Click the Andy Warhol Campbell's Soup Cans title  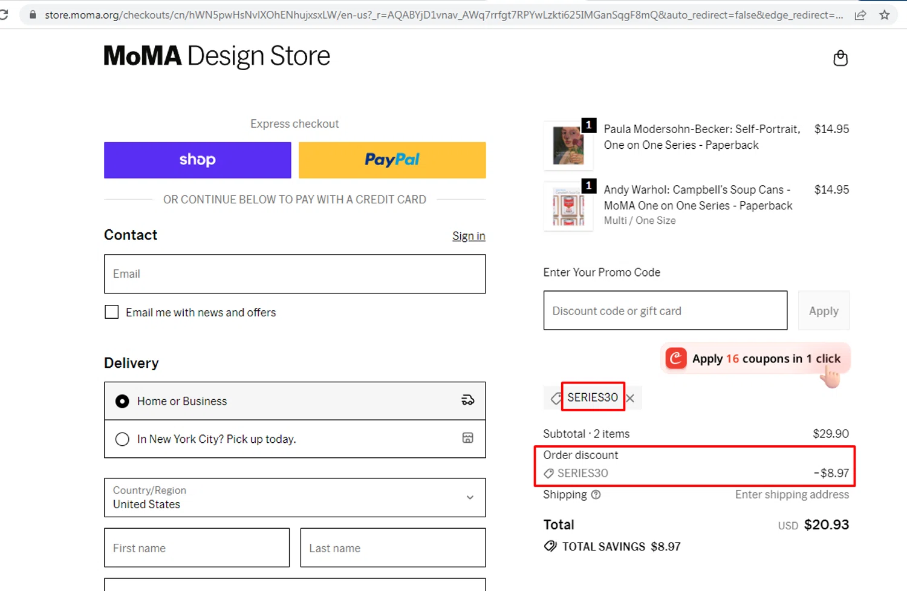(698, 197)
